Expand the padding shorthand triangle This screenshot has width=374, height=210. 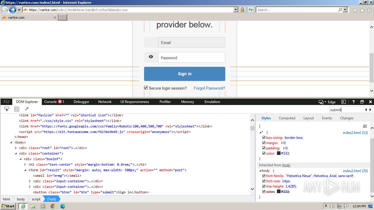pyautogui.click(x=284, y=148)
